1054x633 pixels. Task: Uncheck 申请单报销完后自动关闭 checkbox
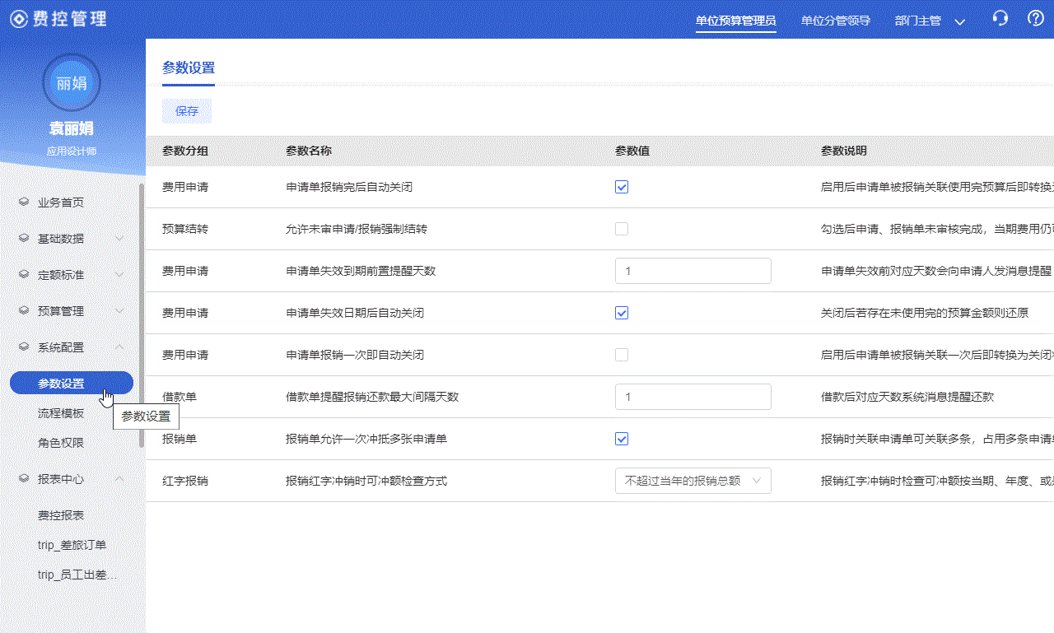tap(622, 187)
